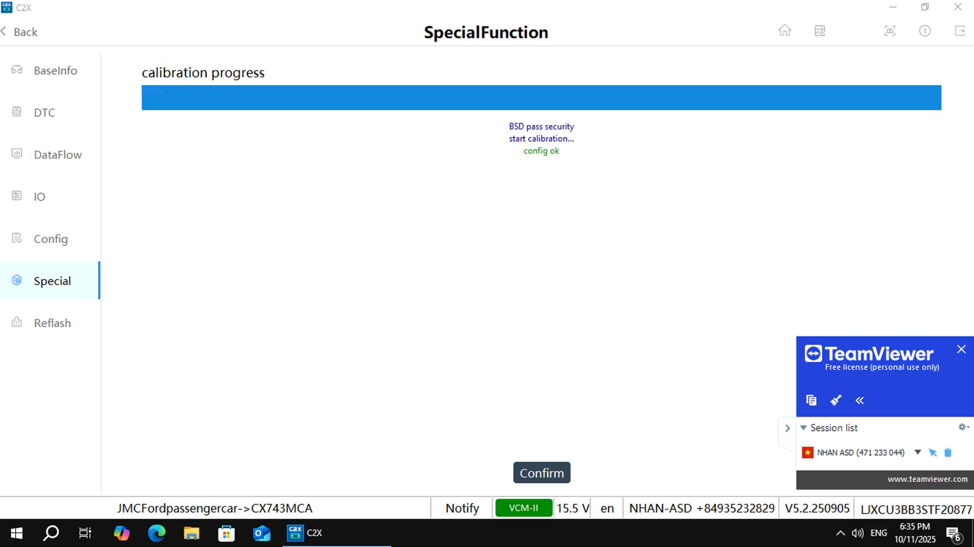Click the VIN LJXCU3BB3STF20877 text
Image resolution: width=974 pixels, height=547 pixels.
pos(916,509)
